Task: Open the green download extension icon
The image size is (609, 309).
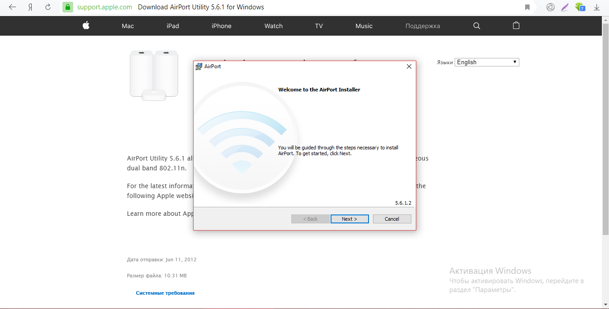Action: tap(580, 7)
